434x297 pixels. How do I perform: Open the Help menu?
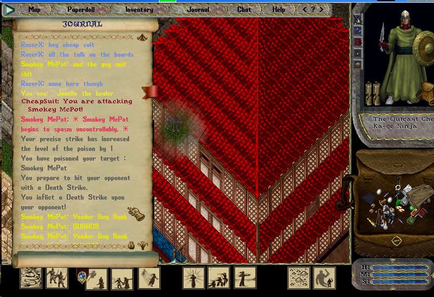278,10
